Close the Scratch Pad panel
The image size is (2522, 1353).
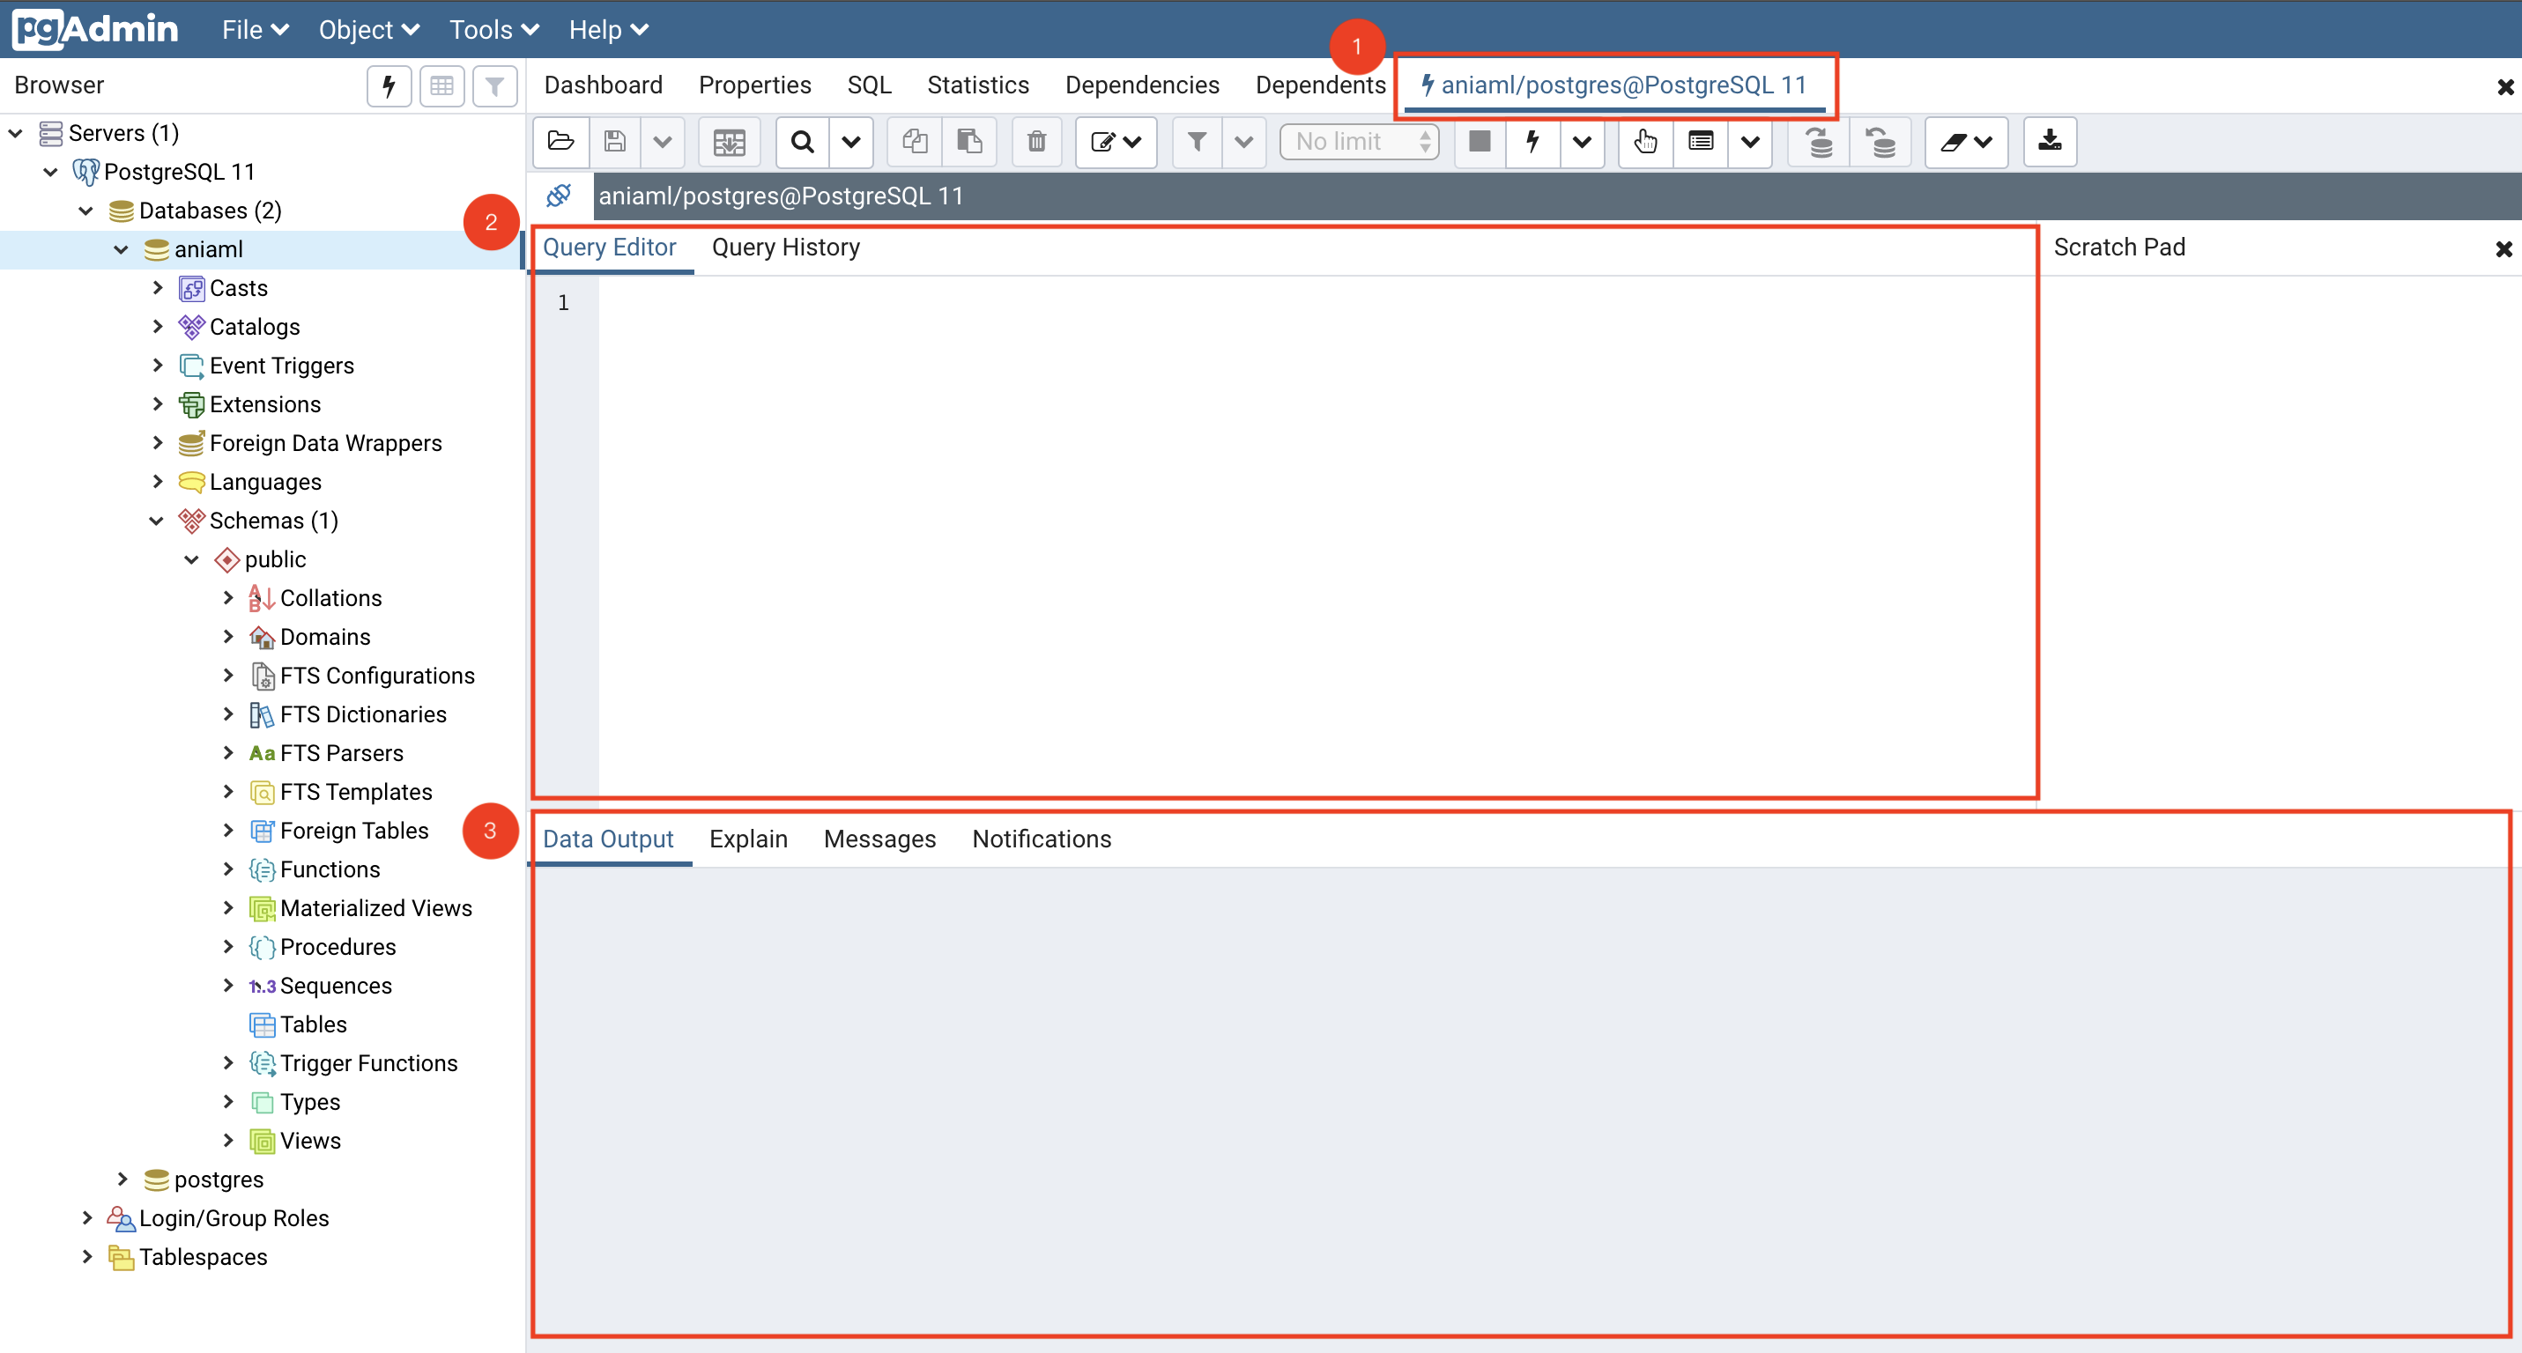[2503, 248]
